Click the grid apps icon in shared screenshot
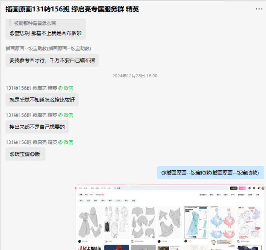This screenshot has width=266, height=250. (254, 188)
